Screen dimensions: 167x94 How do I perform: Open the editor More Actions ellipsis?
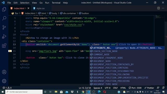(163, 8)
